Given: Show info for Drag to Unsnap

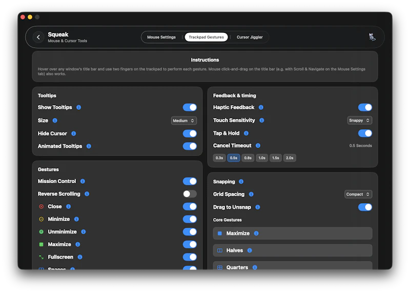Looking at the screenshot, I should tap(258, 207).
